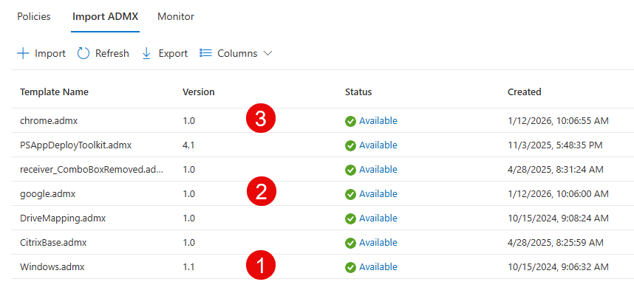Image resolution: width=634 pixels, height=293 pixels.
Task: Click version 4.1 of PSAppDeployToolkit.admx
Action: point(188,145)
